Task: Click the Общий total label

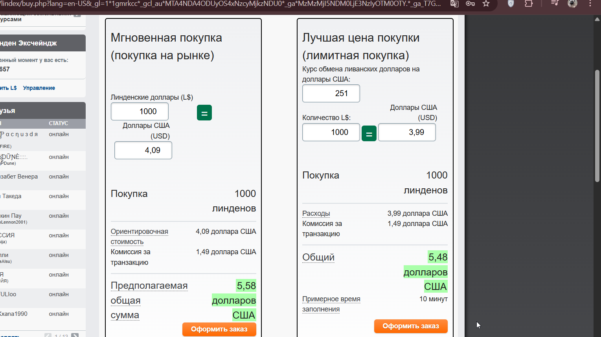Action: pos(318,257)
